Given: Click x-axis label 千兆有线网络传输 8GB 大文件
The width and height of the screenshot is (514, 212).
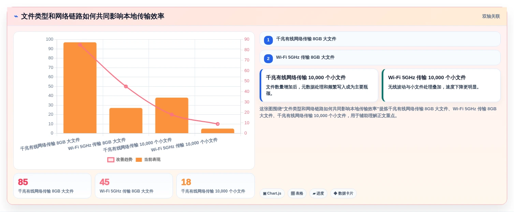Looking at the screenshot, I should 50,144.
